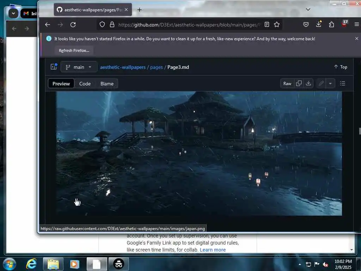
Task: Go back in background browser window
Action: [x=14, y=29]
